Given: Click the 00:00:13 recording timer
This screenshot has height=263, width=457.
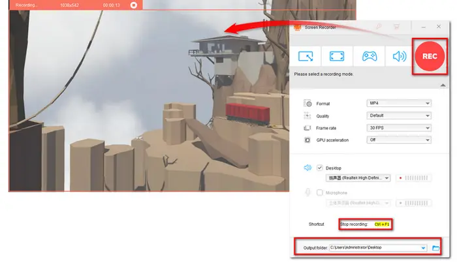Looking at the screenshot, I should pos(112,5).
